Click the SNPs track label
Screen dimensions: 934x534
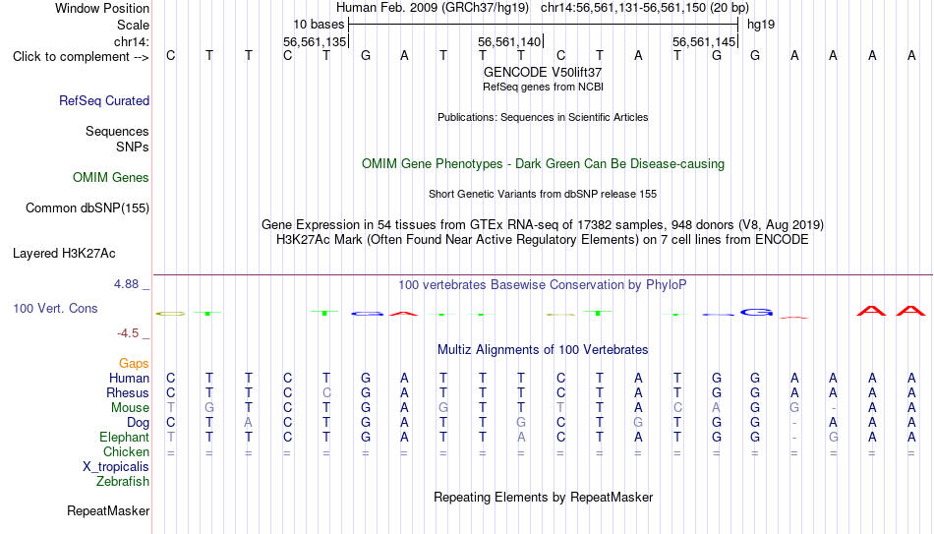133,147
